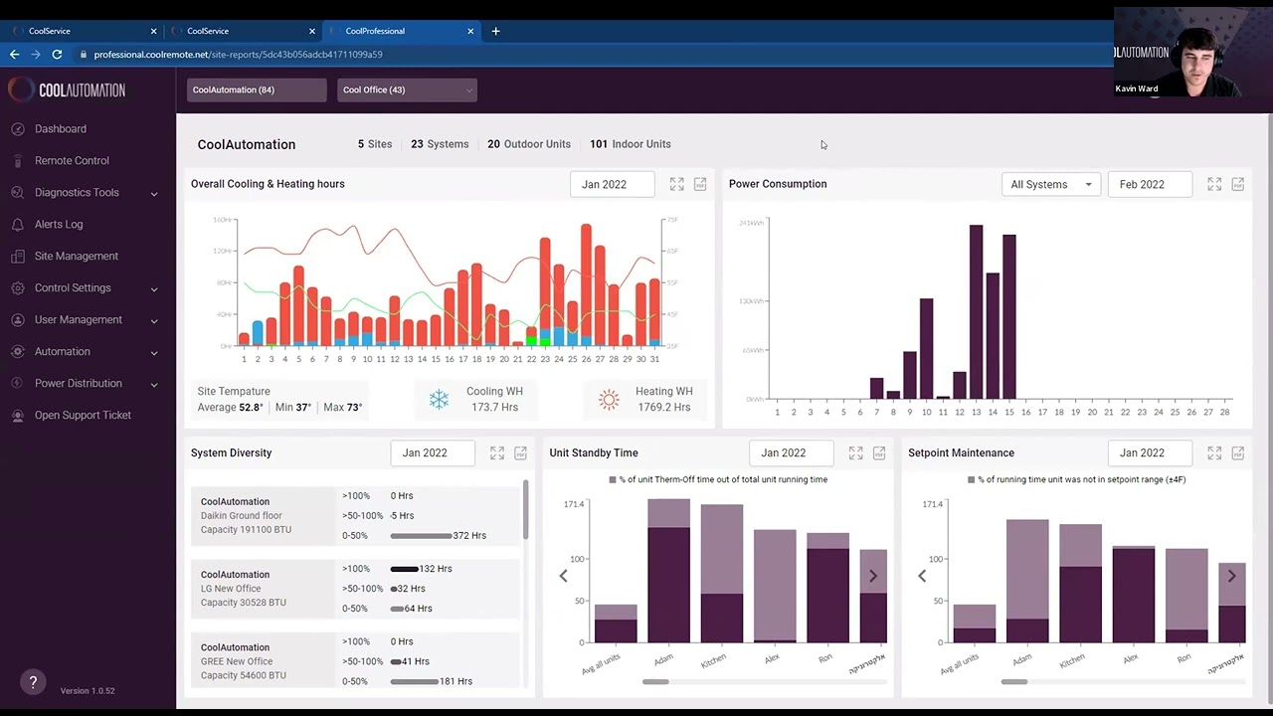This screenshot has width=1273, height=716.
Task: Open the All Systems dropdown in Power Consumption
Action: 1051,184
